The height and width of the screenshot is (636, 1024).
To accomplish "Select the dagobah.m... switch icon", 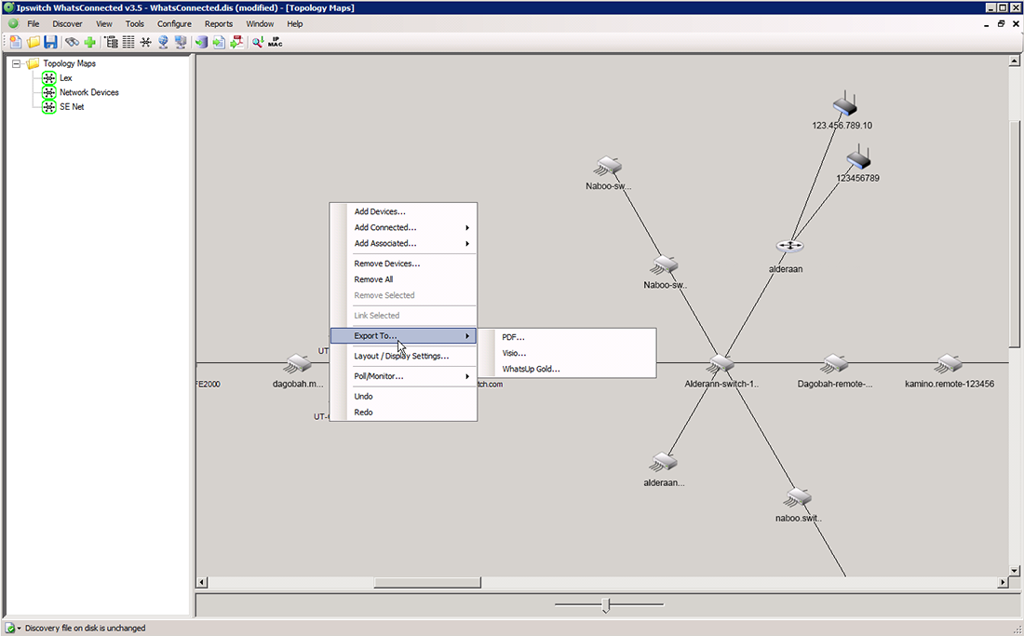I will pos(298,364).
